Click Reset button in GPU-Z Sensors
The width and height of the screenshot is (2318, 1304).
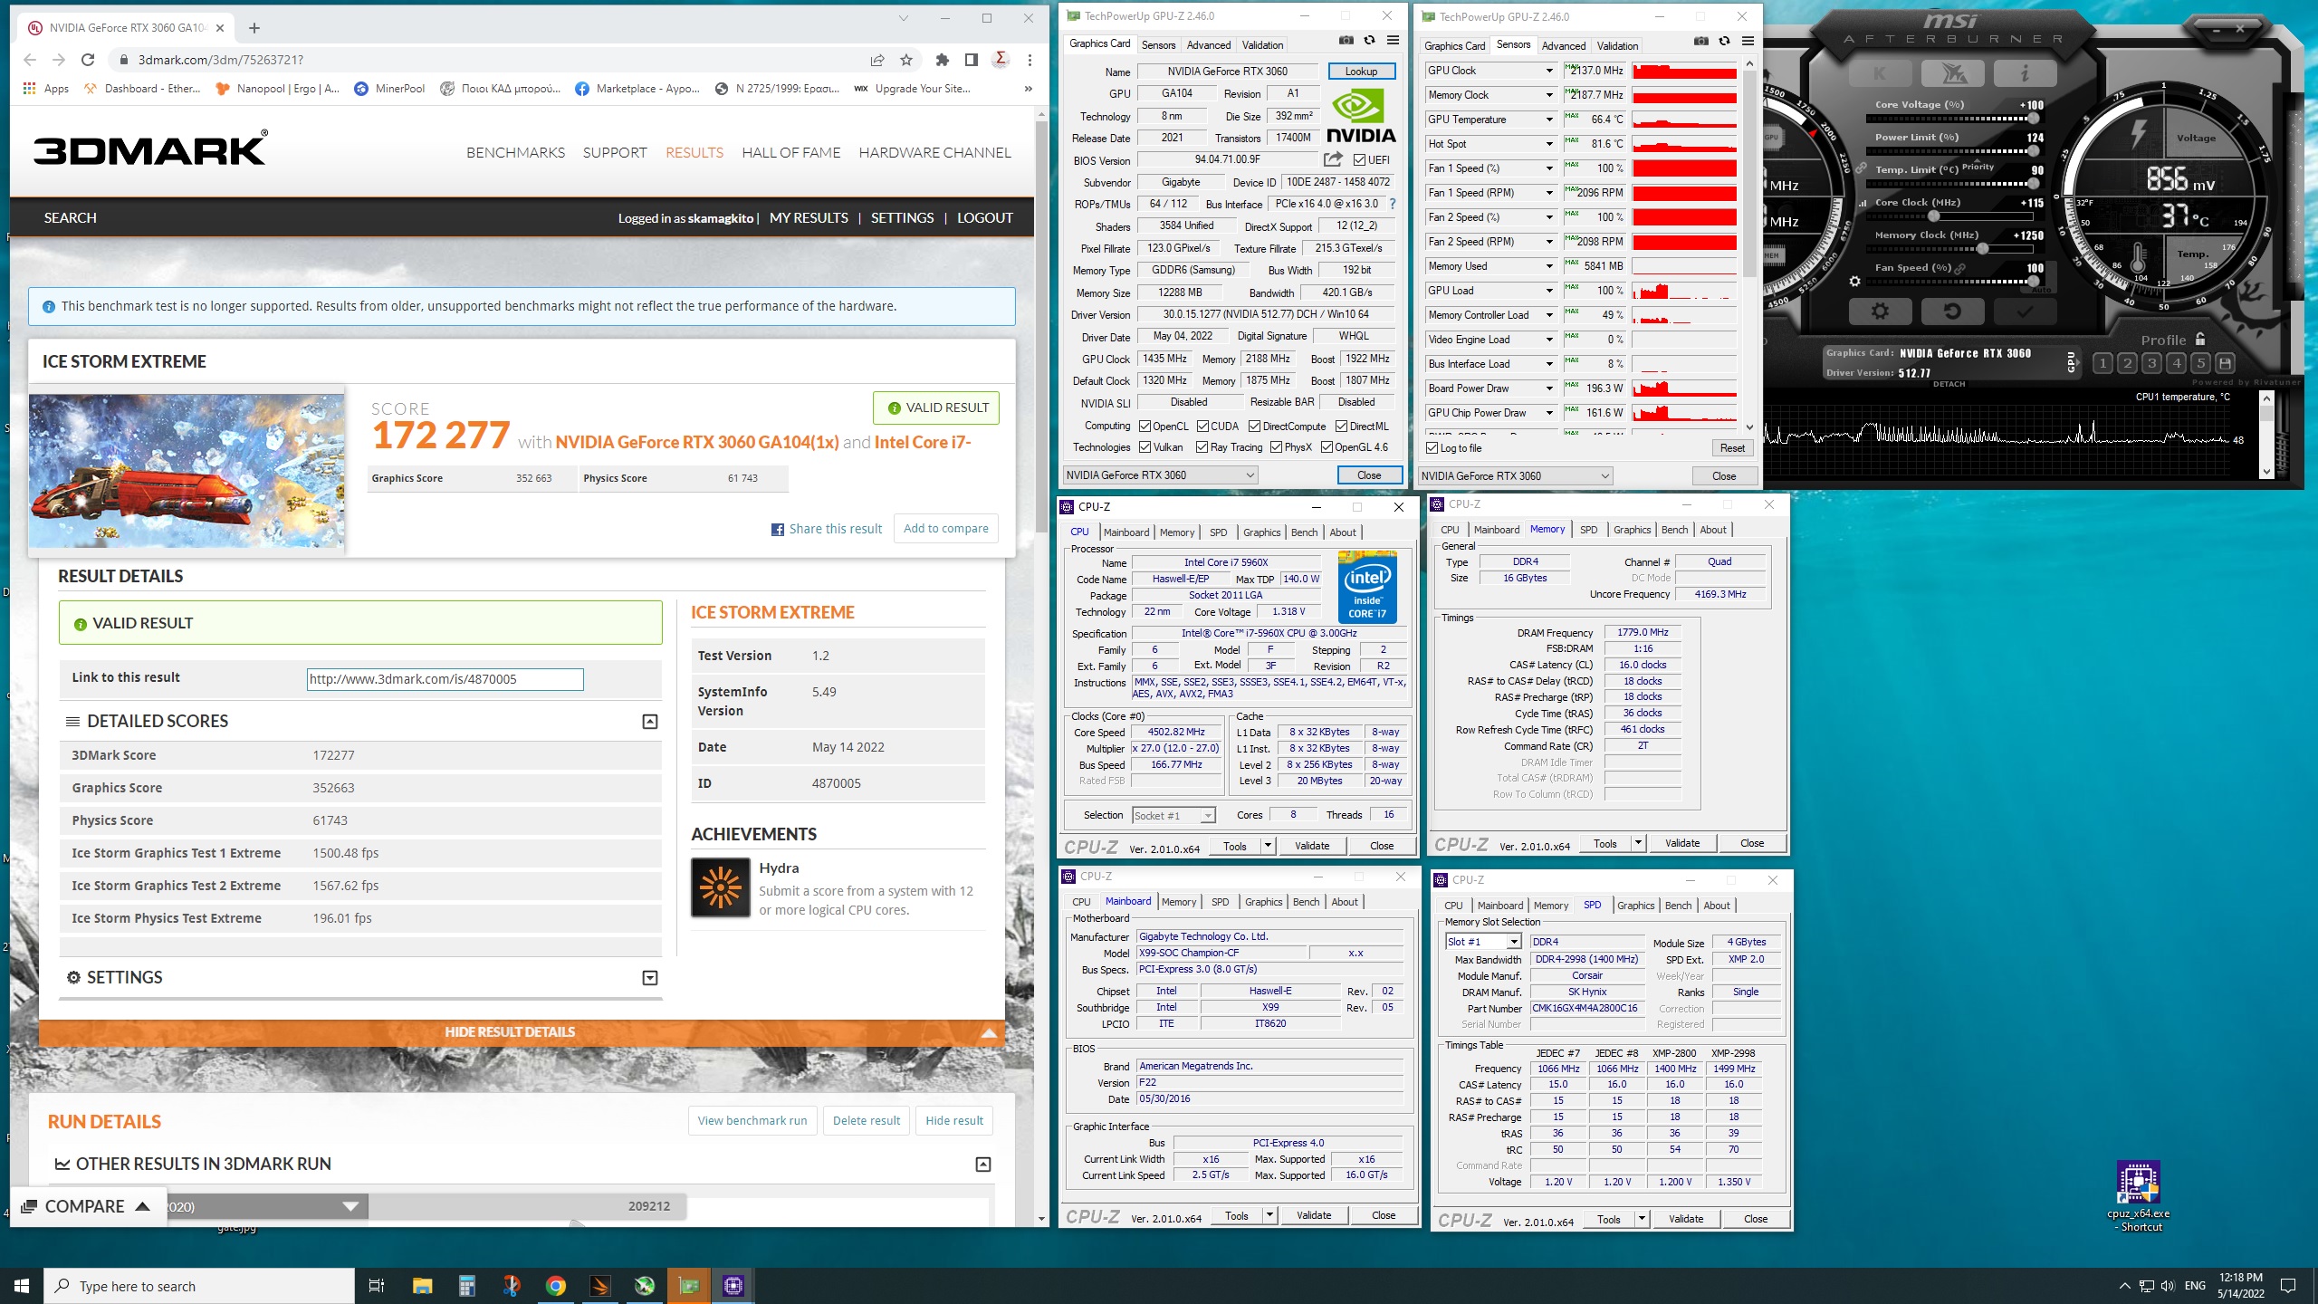click(x=1732, y=448)
